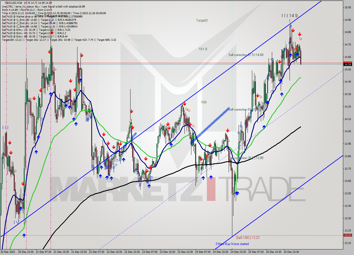Image resolution: width=354 pixels, height=255 pixels.
Task: Click the 14.45 price scale value
Action: pos(348,81)
